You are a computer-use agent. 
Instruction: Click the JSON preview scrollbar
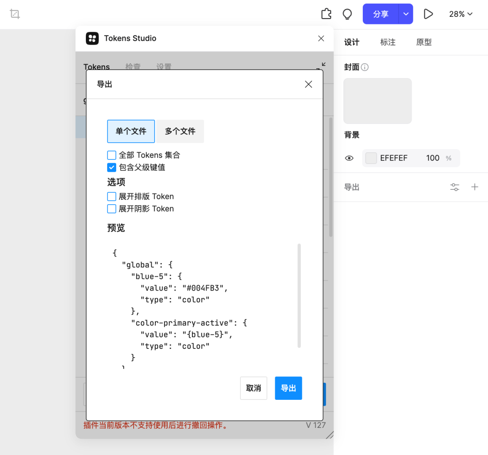coord(299,296)
